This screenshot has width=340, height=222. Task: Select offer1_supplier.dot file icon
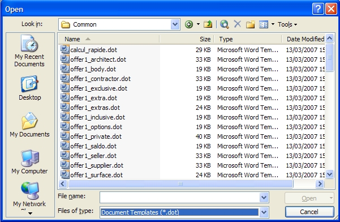tap(65, 165)
